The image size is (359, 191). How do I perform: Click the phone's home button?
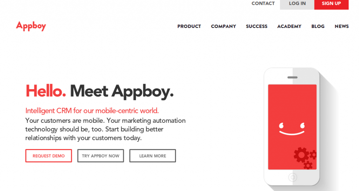click(292, 177)
